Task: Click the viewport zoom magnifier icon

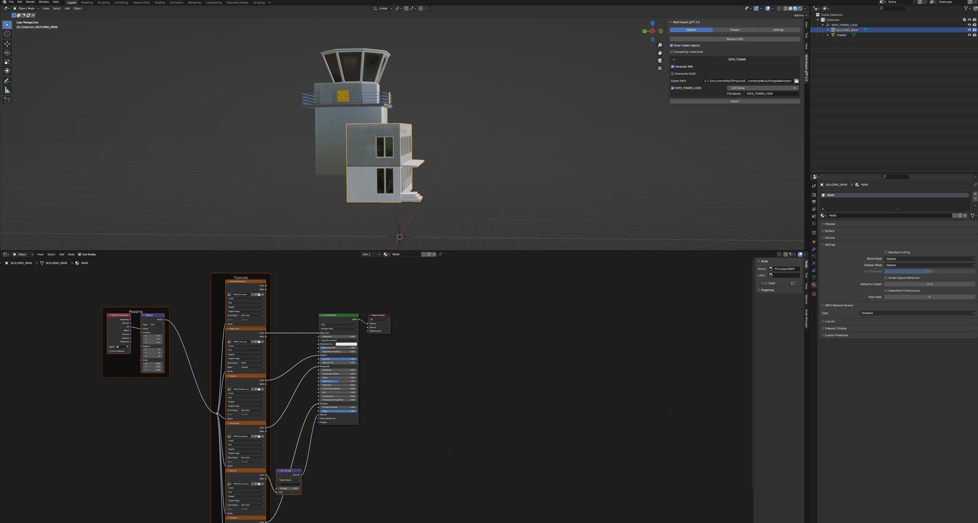Action: (x=660, y=45)
